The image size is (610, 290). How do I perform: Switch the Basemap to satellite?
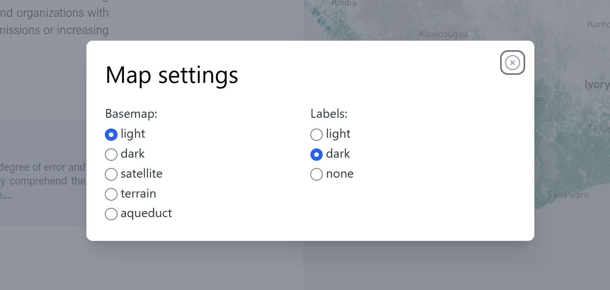[111, 174]
